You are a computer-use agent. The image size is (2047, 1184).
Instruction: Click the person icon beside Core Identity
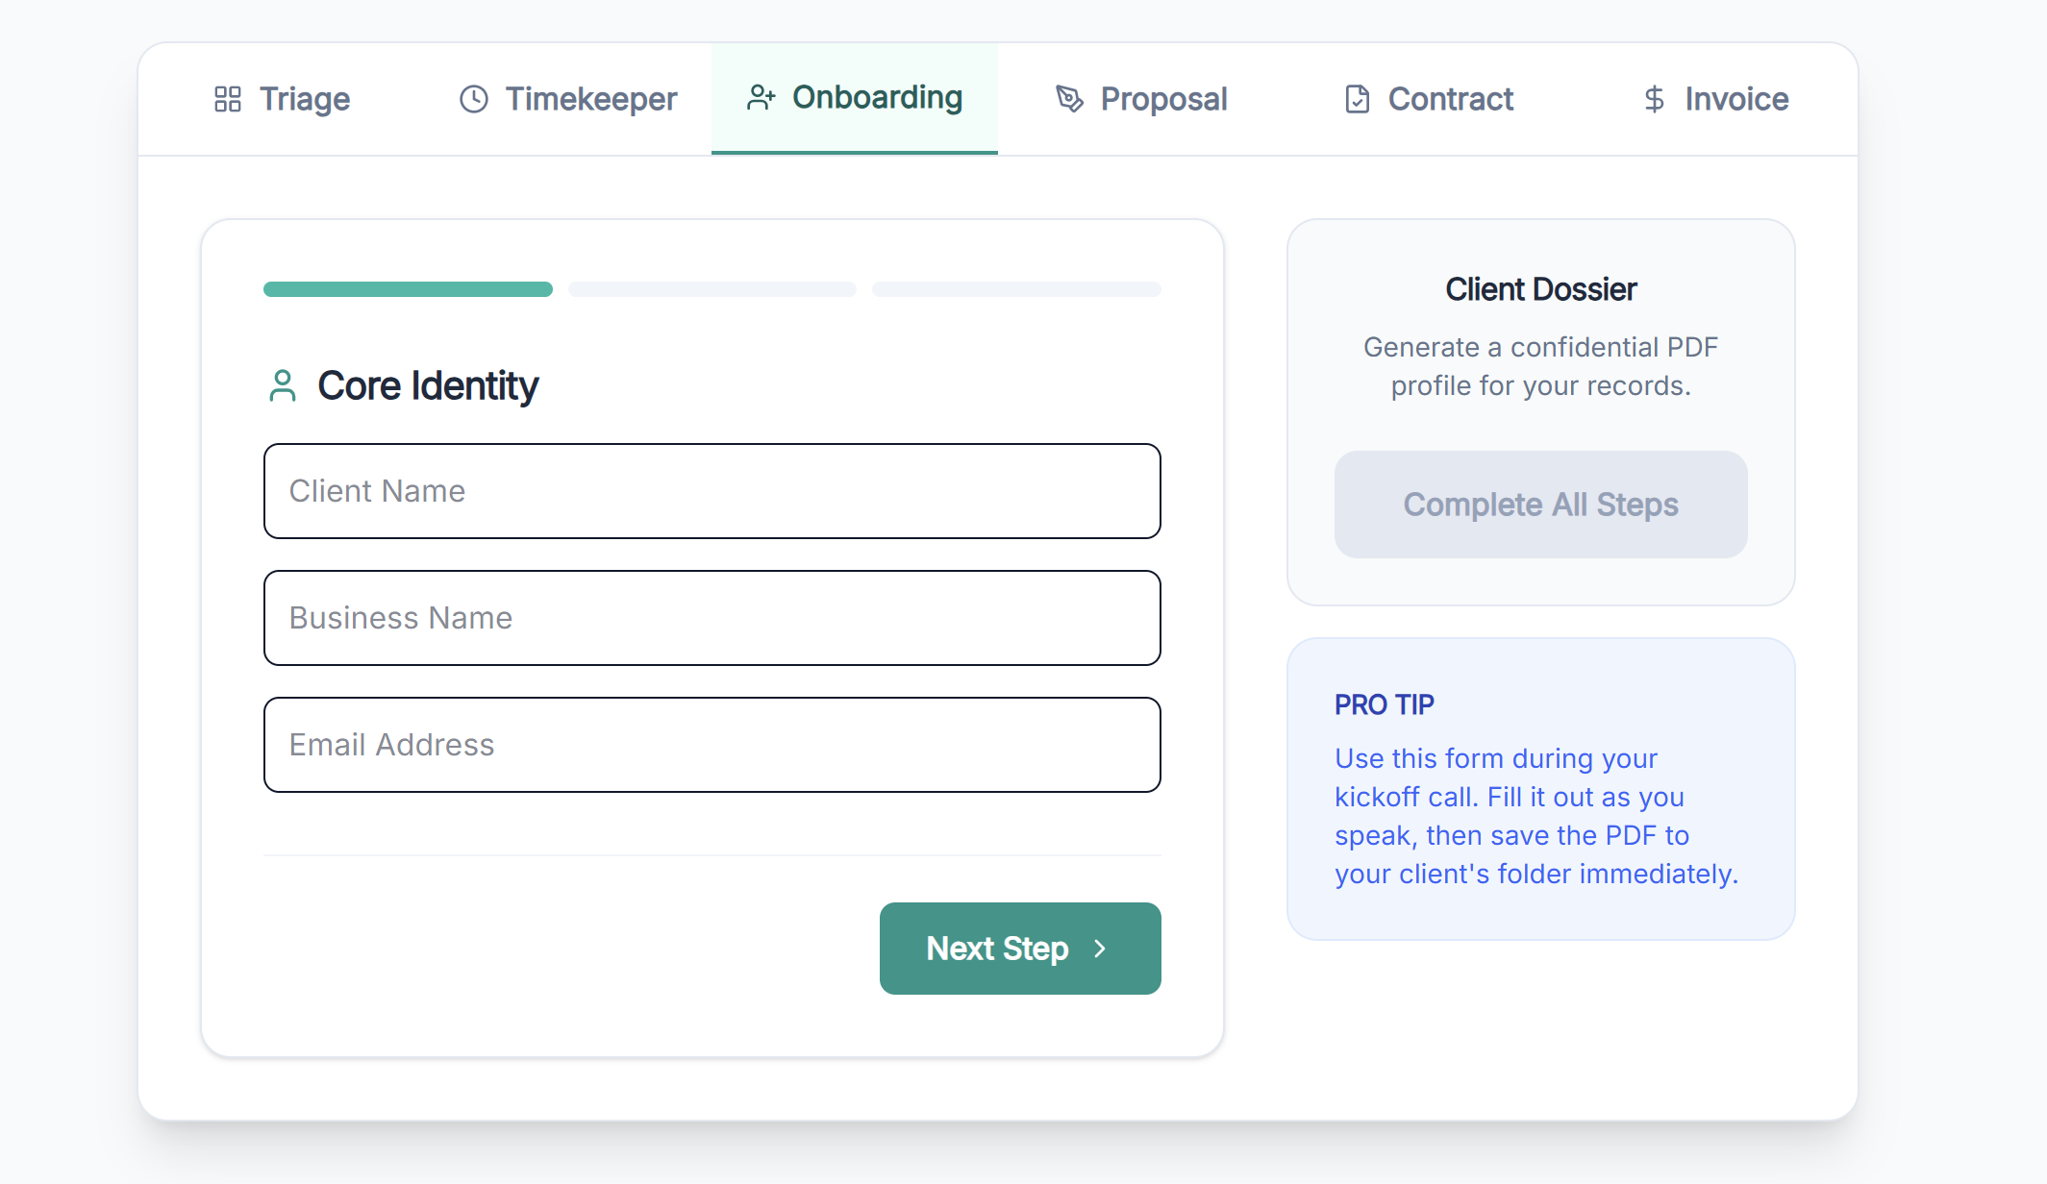coord(283,385)
